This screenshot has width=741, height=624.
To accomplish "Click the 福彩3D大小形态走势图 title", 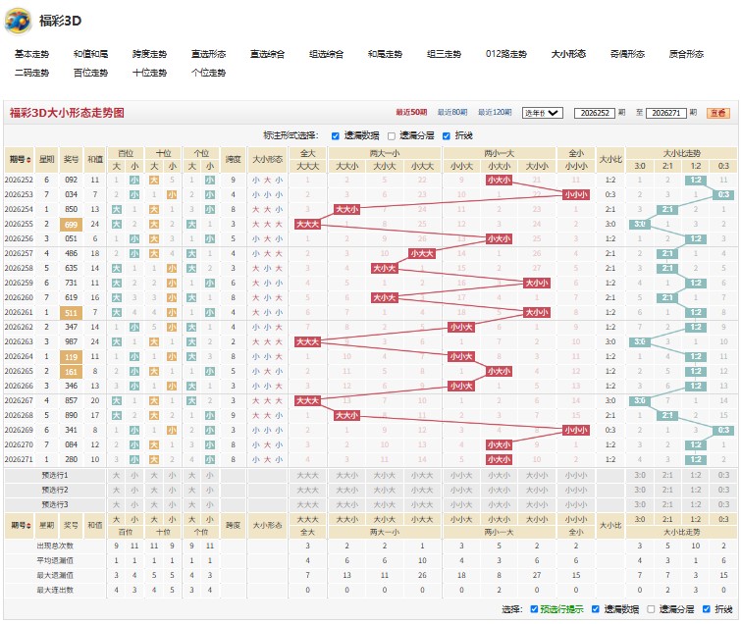I will 67,113.
